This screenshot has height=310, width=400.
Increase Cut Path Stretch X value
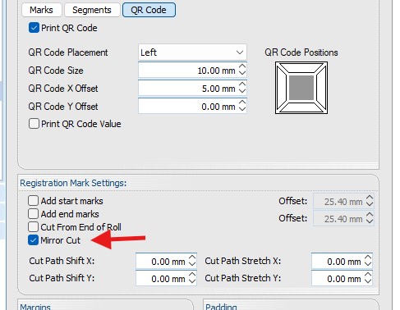click(x=368, y=258)
